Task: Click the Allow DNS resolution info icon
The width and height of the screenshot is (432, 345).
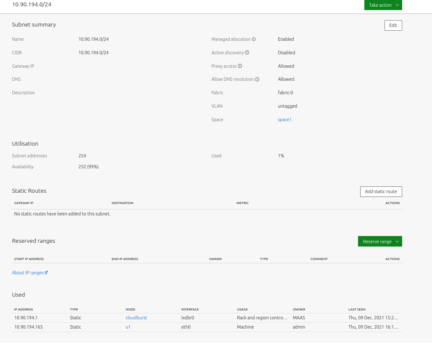Action: click(x=257, y=79)
